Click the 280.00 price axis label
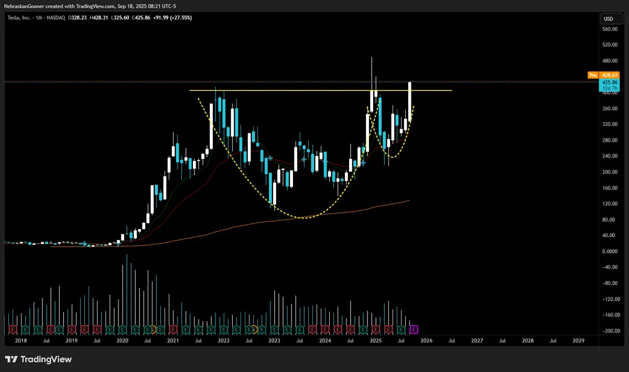 pos(610,140)
